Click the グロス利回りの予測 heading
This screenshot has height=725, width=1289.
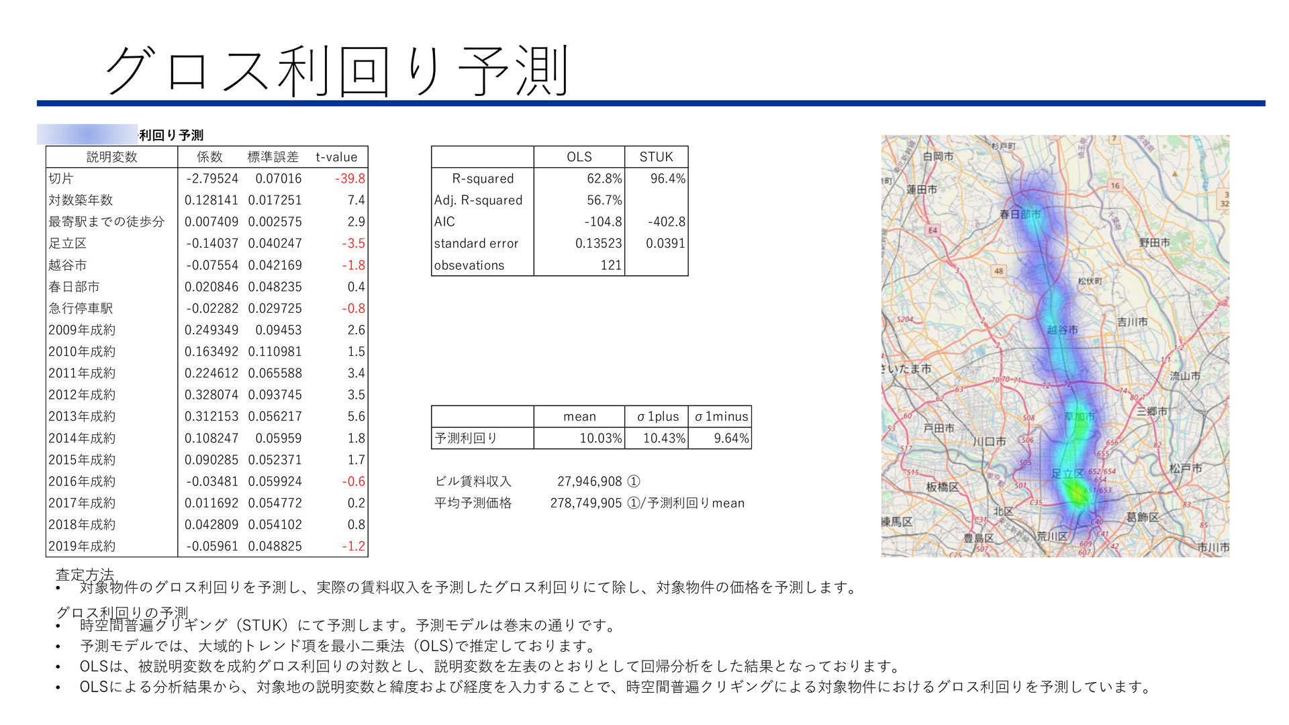(122, 613)
